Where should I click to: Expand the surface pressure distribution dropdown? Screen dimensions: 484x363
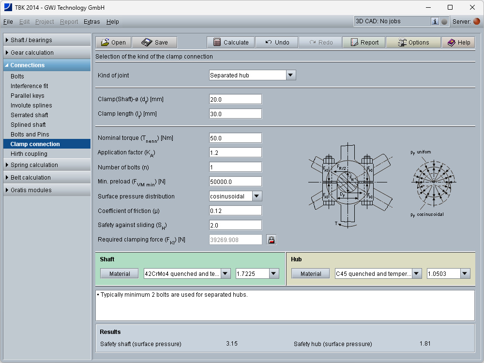[257, 196]
